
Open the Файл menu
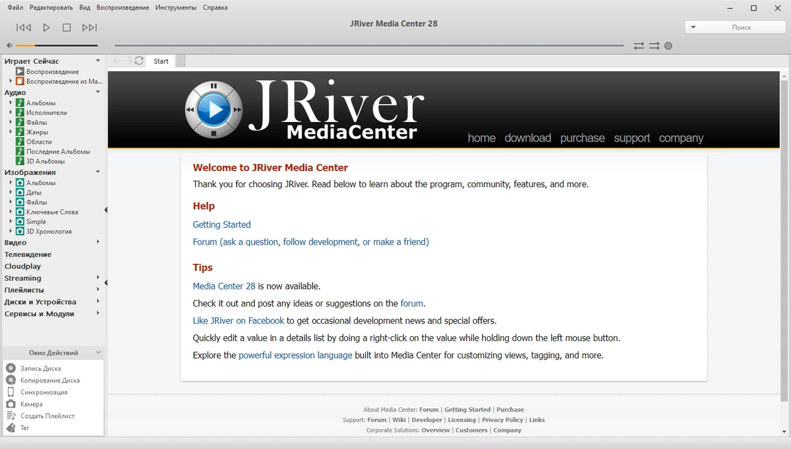coord(15,7)
